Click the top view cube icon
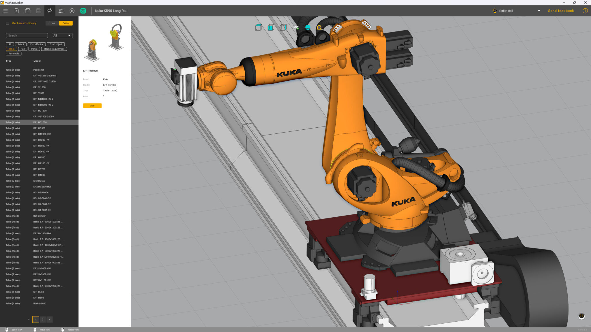 coord(259,27)
